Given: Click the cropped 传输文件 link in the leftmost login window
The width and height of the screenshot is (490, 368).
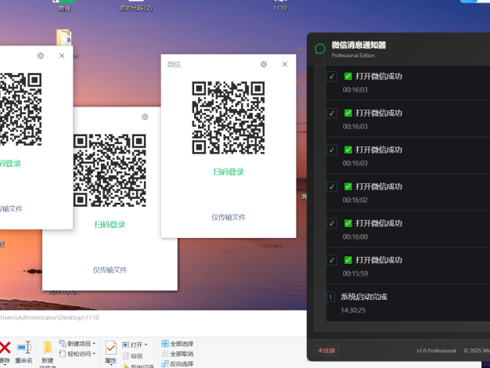Looking at the screenshot, I should click(11, 208).
